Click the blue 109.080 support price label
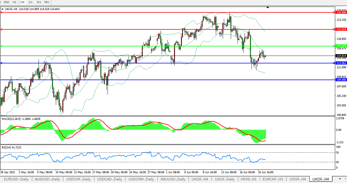The width and height of the screenshot is (347, 183). [341, 80]
